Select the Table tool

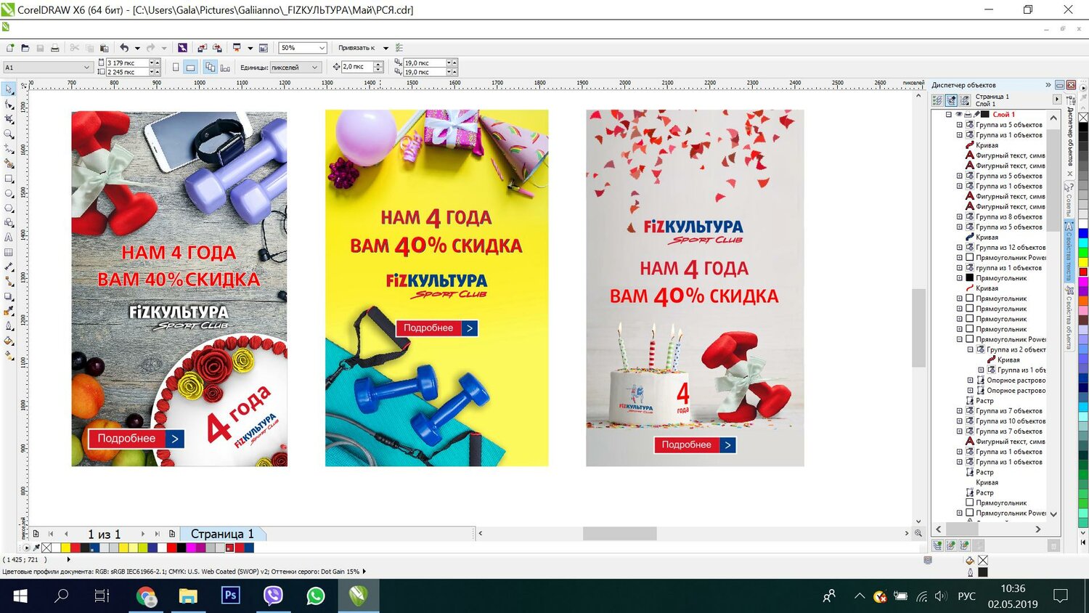pyautogui.click(x=9, y=253)
